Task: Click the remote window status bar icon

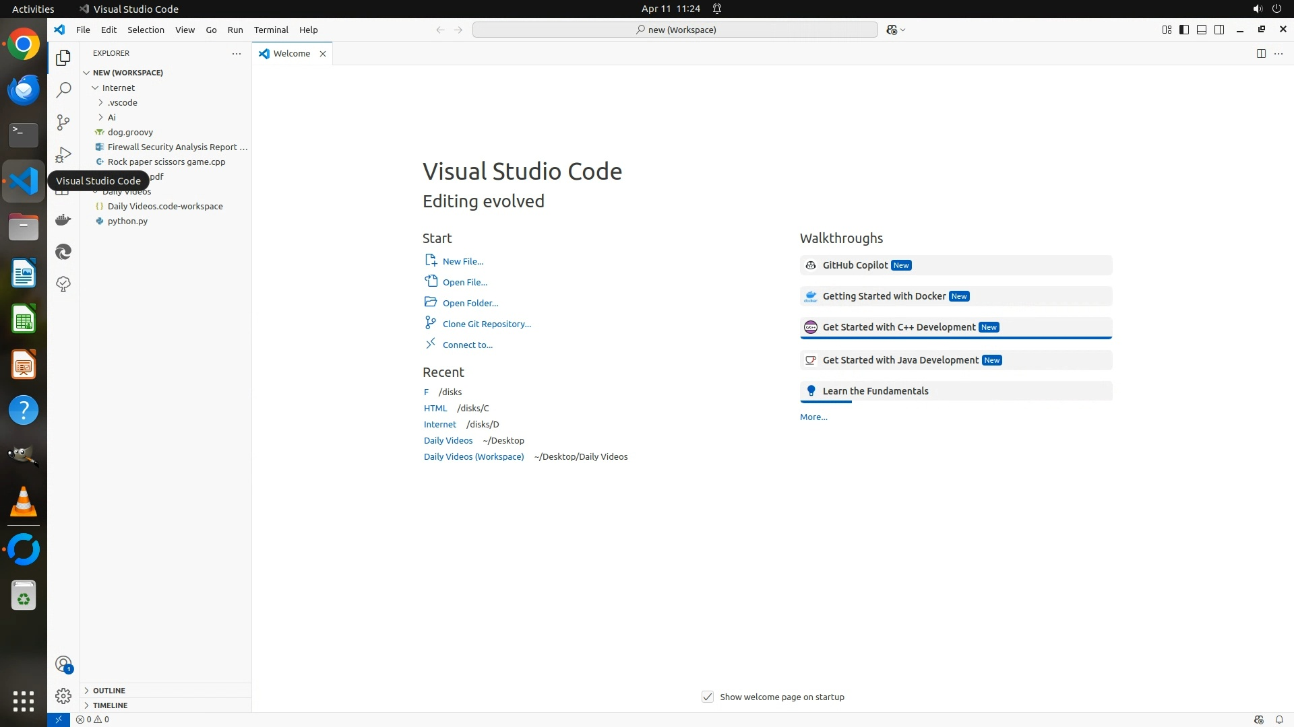Action: [x=59, y=720]
